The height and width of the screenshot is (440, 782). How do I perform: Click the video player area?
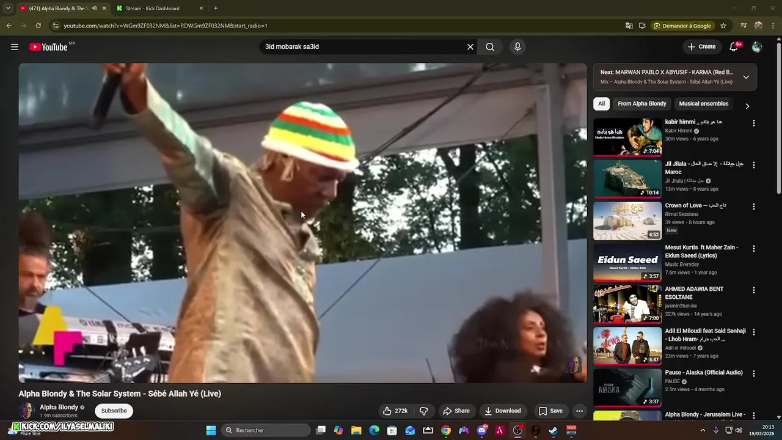[302, 223]
